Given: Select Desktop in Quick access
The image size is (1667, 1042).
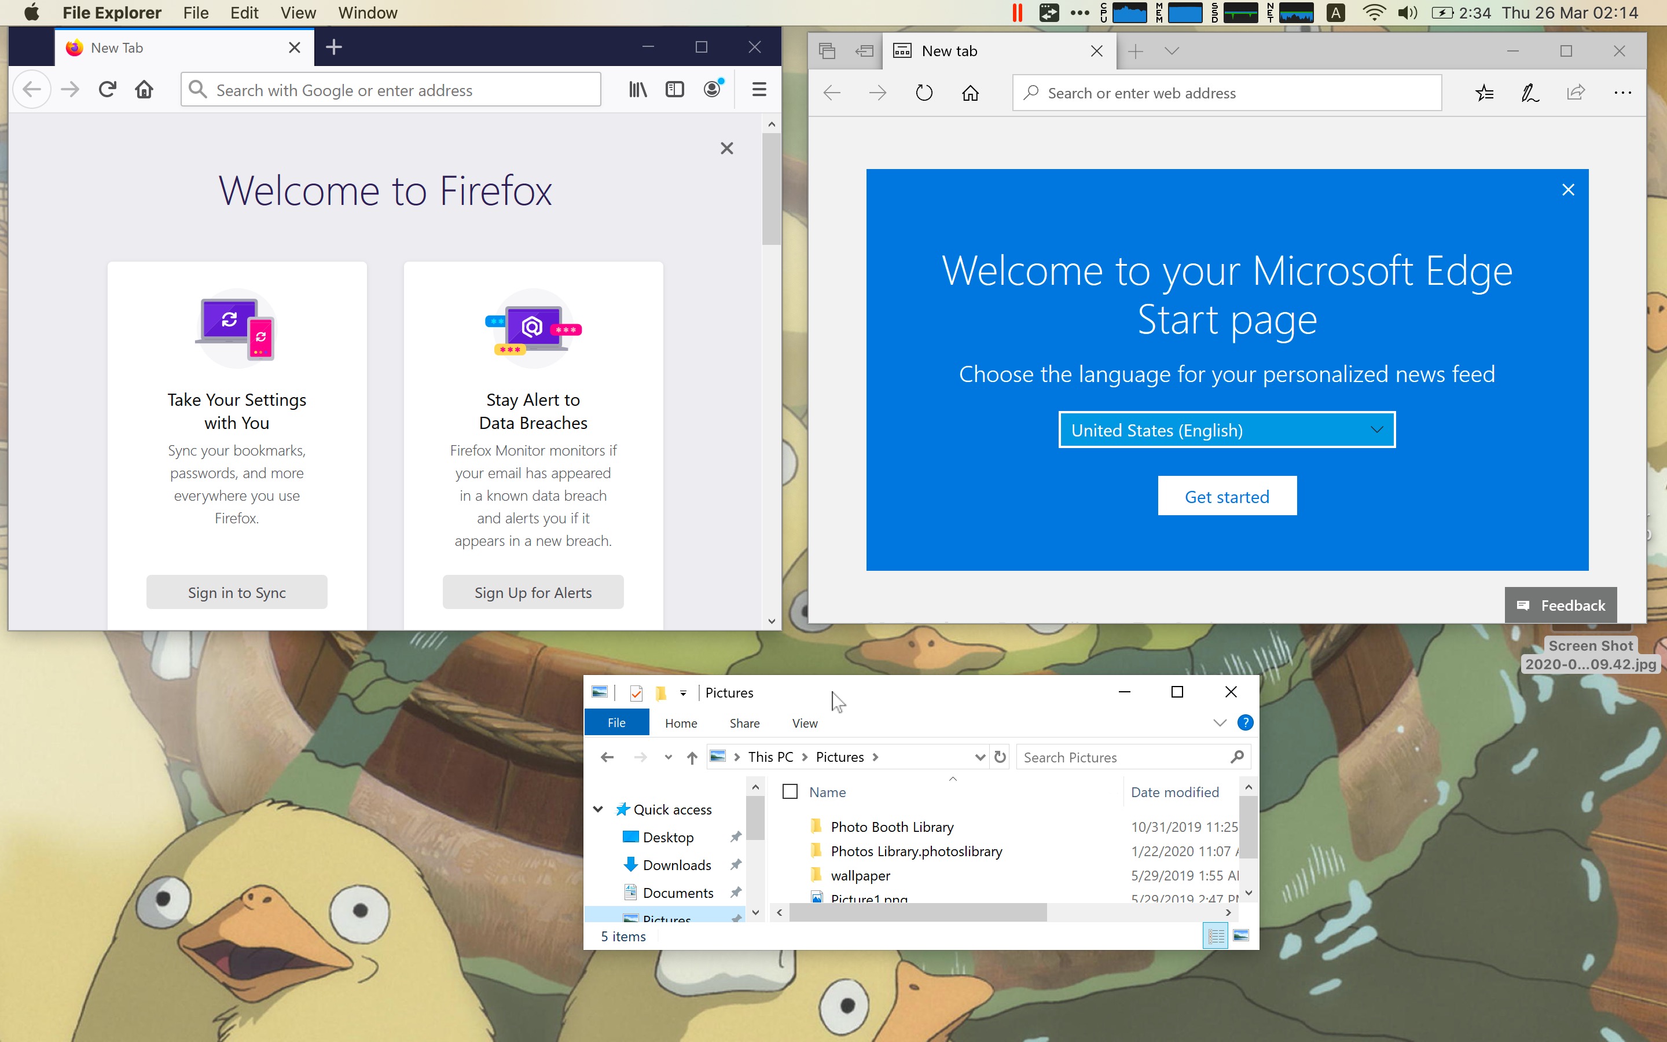Looking at the screenshot, I should point(667,837).
